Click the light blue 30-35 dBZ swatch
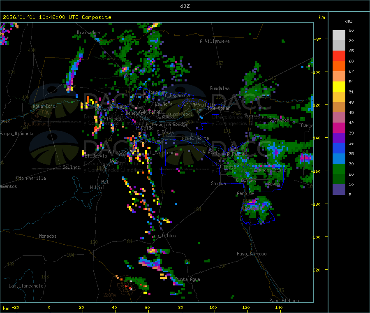Viewport: 370px width, 313px height. pos(339,159)
